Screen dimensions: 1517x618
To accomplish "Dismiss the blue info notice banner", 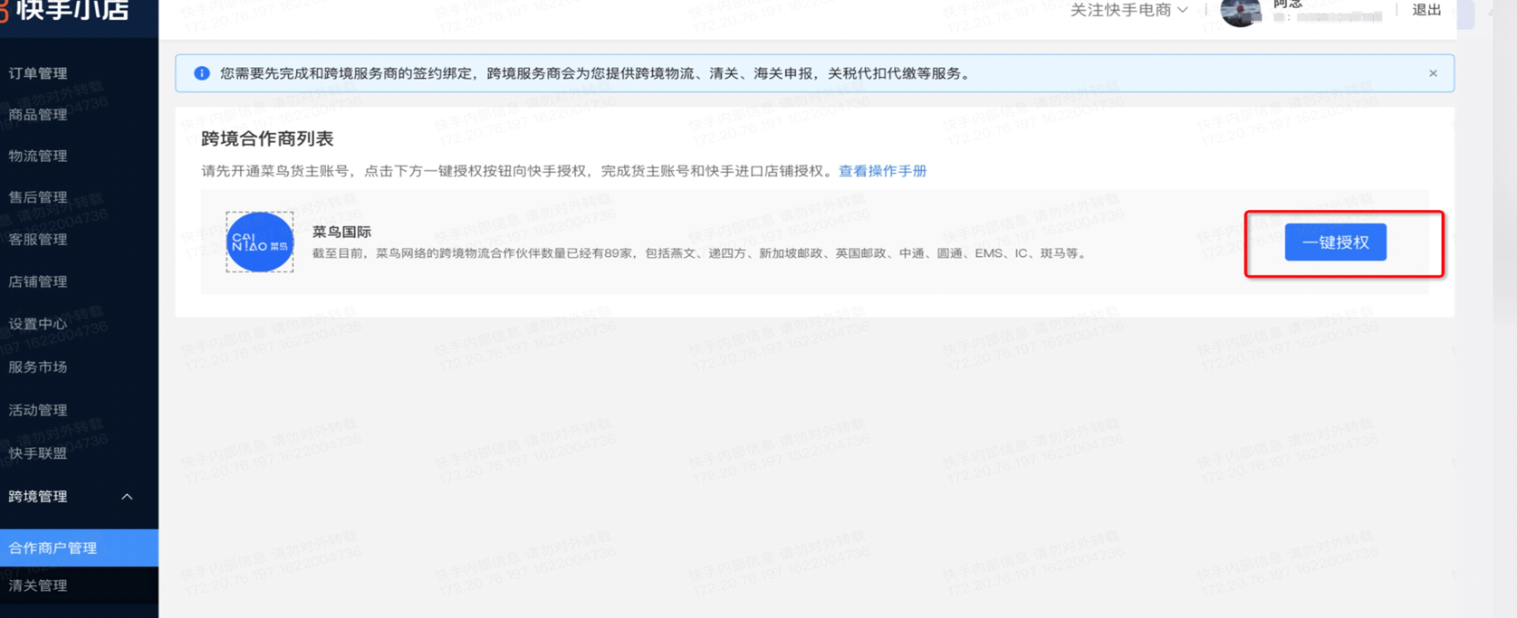I will point(1433,73).
